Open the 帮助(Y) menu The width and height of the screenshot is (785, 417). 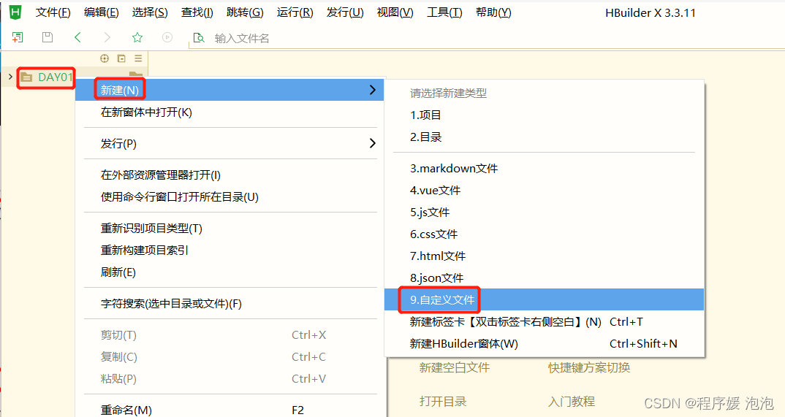click(x=493, y=13)
